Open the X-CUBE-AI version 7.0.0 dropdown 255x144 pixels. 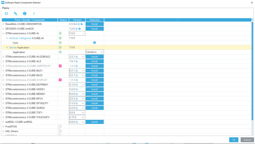pyautogui.click(x=77, y=33)
